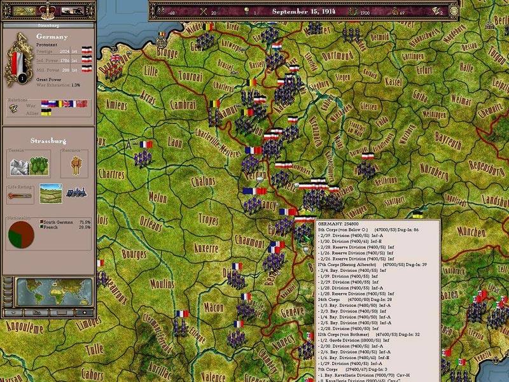Select the Cambrai province label
This screenshot has width=509, height=382.
click(x=183, y=104)
